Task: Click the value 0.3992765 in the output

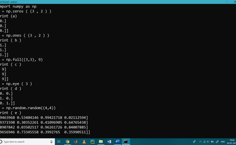Action: coord(50,132)
